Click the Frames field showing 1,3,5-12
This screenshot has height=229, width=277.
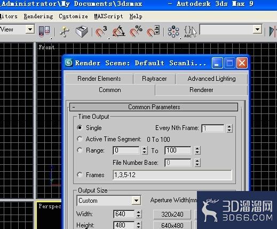172,175
